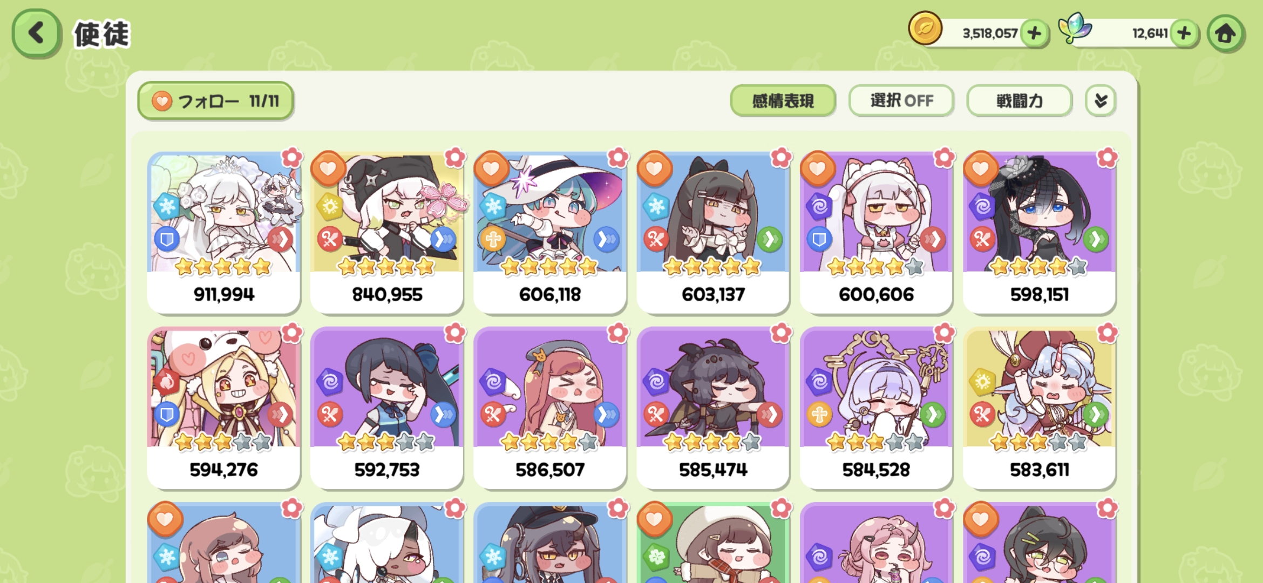Select character card with power 603,137
Image resolution: width=1263 pixels, height=583 pixels.
click(713, 233)
